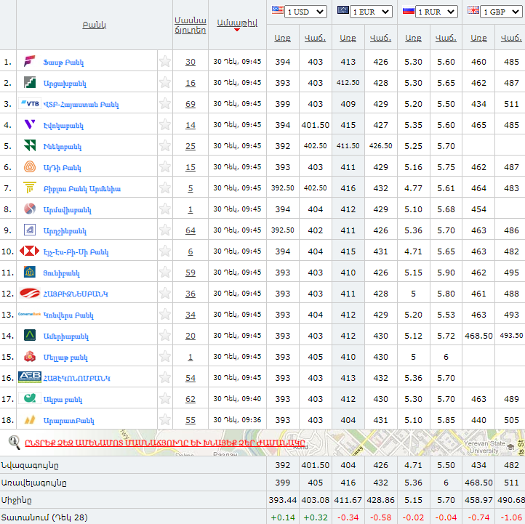Image resolution: width=525 pixels, height=524 pixels.
Task: Click the Ameriabank dark green logo
Action: click(30, 335)
